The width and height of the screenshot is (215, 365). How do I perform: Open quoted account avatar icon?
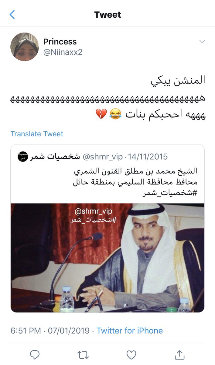[x=22, y=157]
